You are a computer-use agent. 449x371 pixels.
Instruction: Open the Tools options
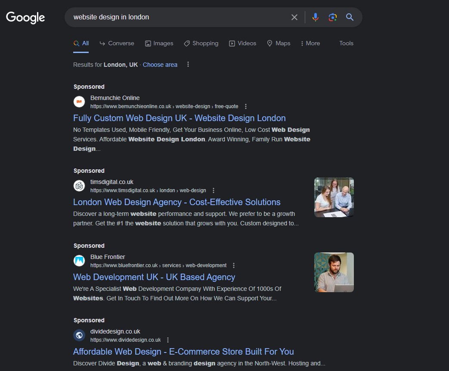(346, 43)
